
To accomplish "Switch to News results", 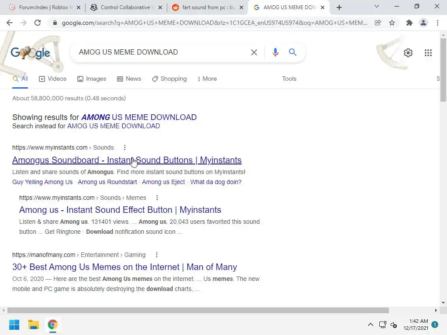I will (x=129, y=79).
